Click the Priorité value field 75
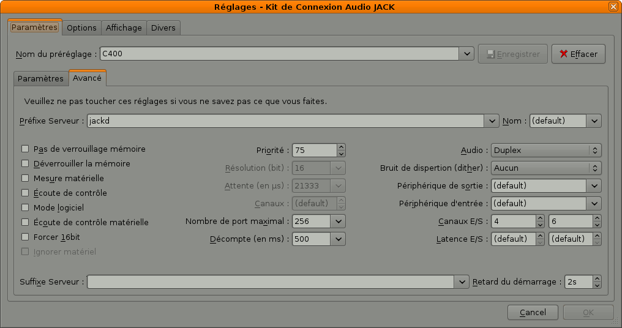Viewport: 622px width, 328px height. point(315,151)
